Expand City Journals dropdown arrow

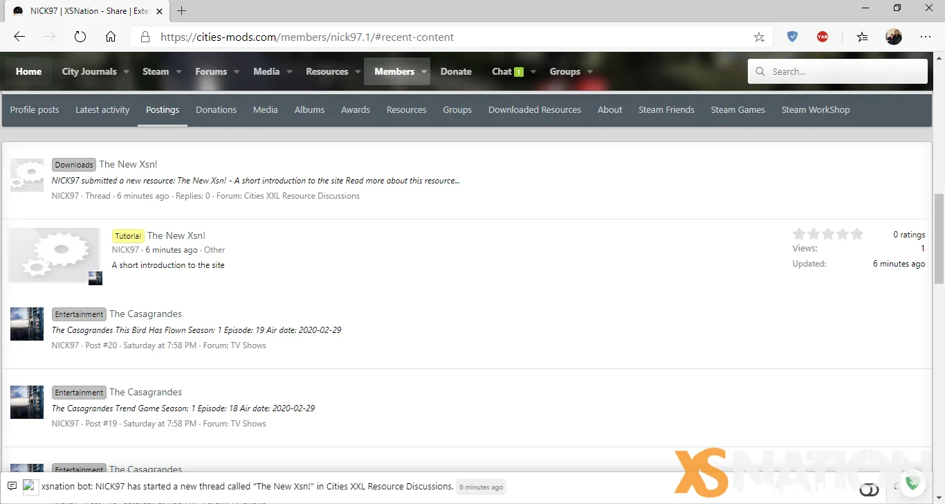126,71
